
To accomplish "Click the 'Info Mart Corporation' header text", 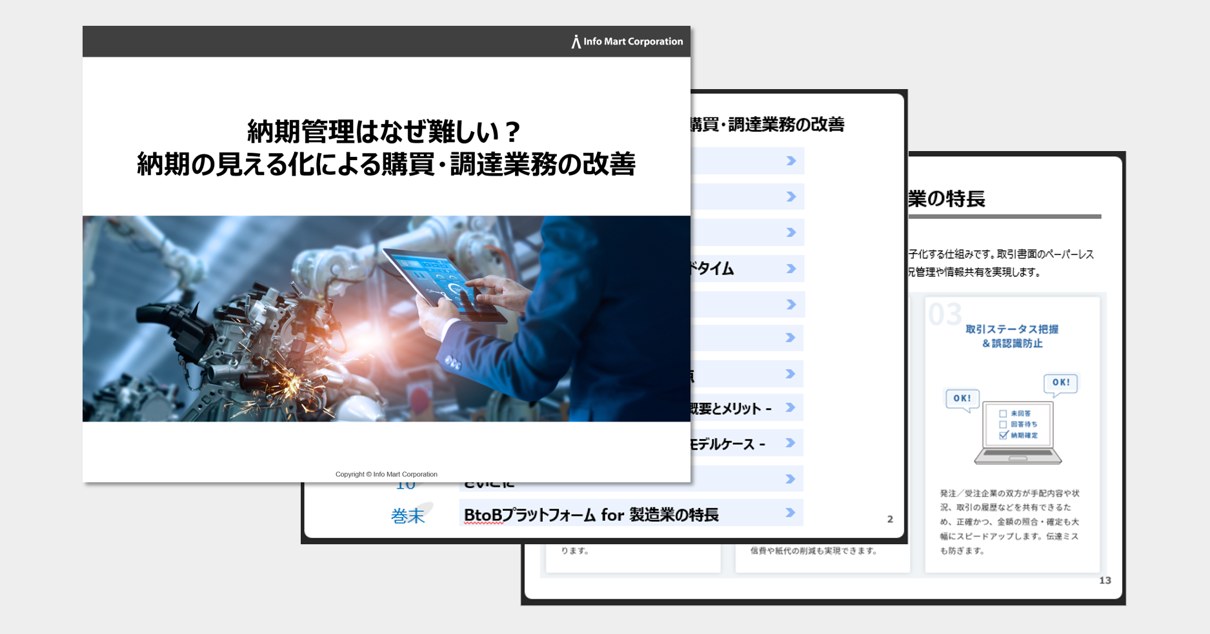I will click(x=633, y=41).
